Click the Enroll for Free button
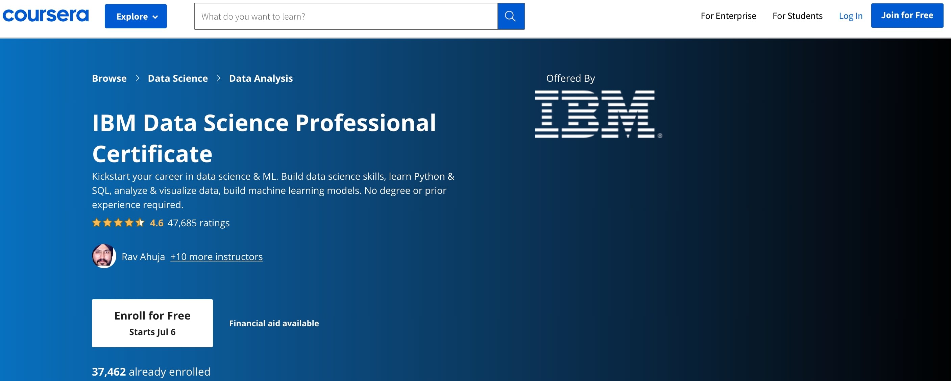Viewport: 951px width, 381px height. point(152,323)
